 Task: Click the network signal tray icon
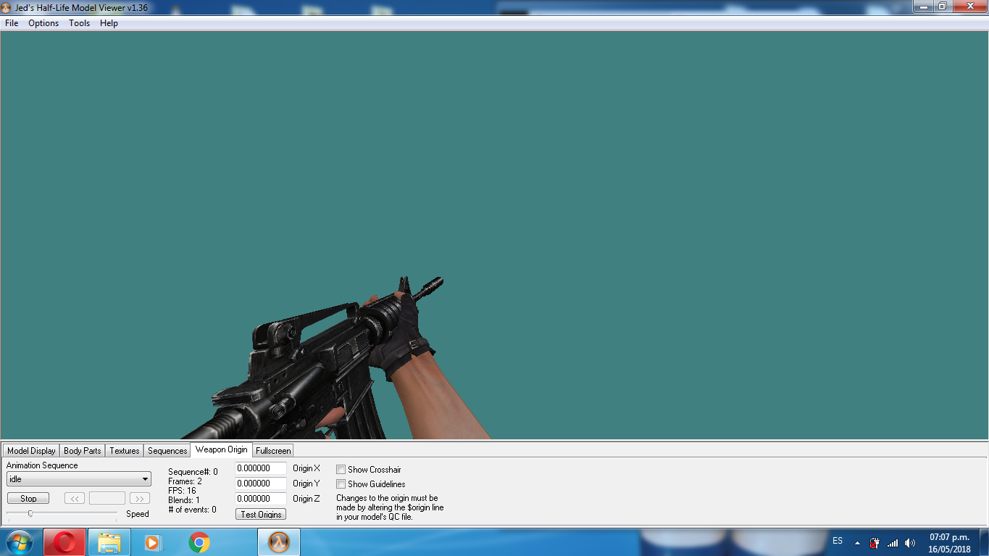coord(893,543)
